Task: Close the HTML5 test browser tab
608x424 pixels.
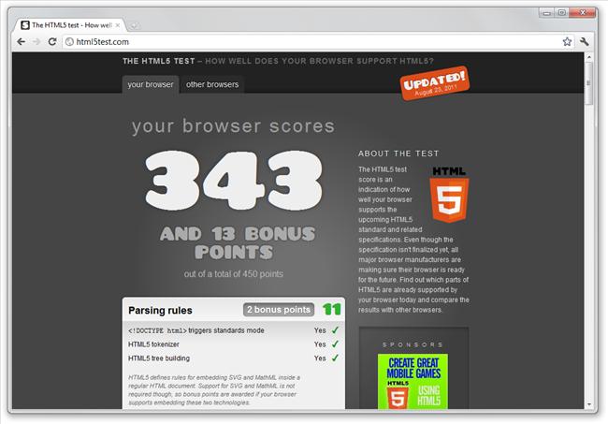Action: [x=118, y=25]
